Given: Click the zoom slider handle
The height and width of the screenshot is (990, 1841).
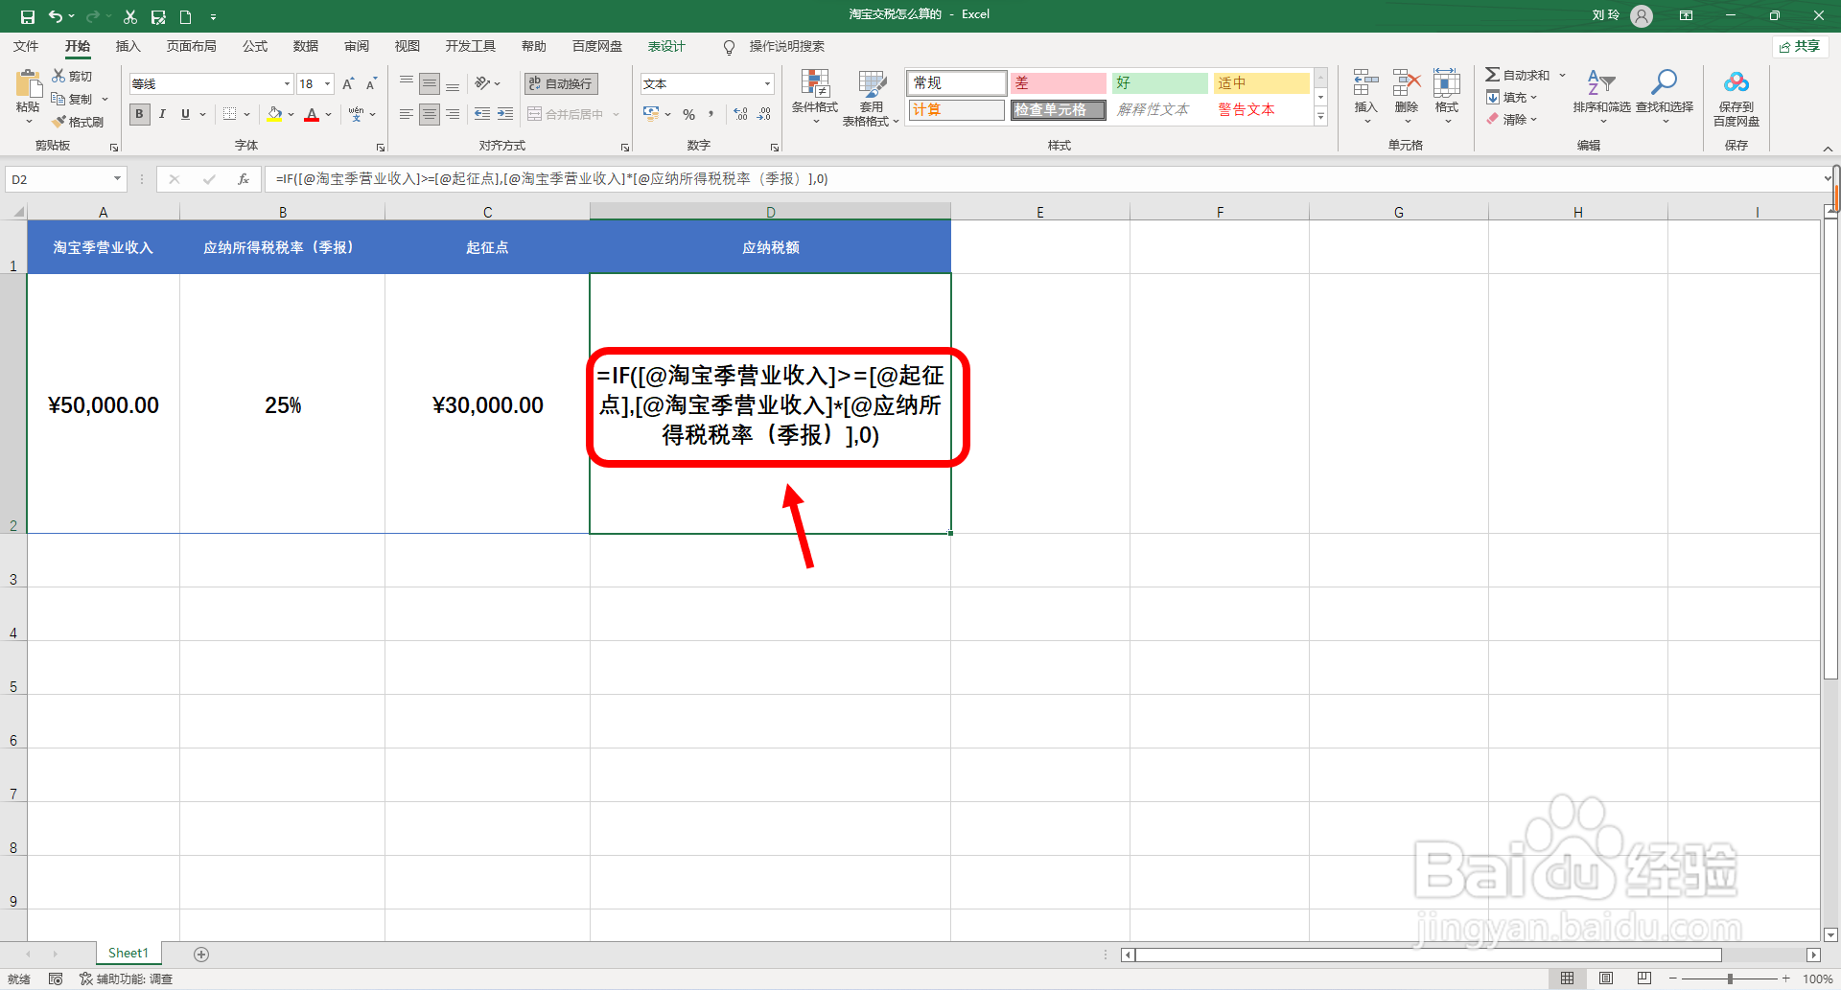Looking at the screenshot, I should click(x=1730, y=978).
